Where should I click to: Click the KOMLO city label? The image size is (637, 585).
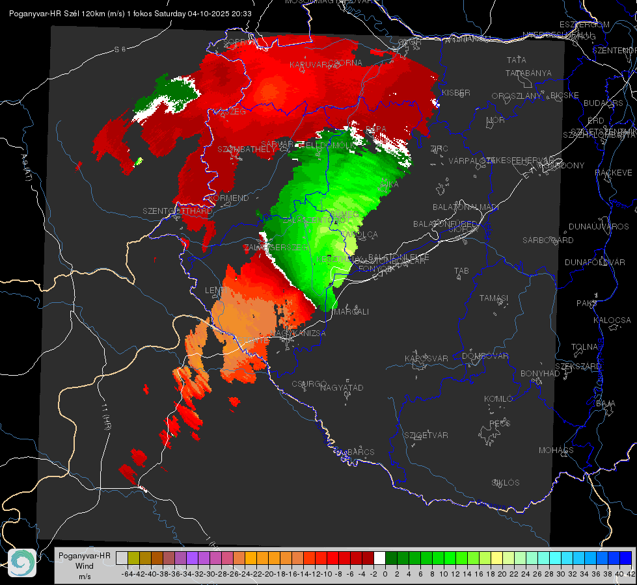[498, 398]
